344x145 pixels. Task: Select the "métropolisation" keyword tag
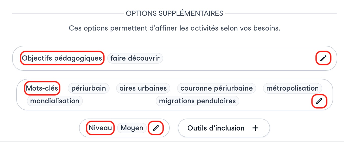[x=292, y=88]
